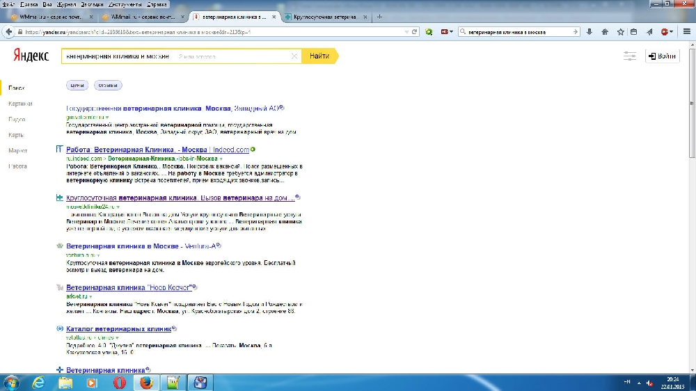This screenshot has height=391, width=696.
Task: Switch to the second WMmail.ru tab
Action: tap(142, 17)
